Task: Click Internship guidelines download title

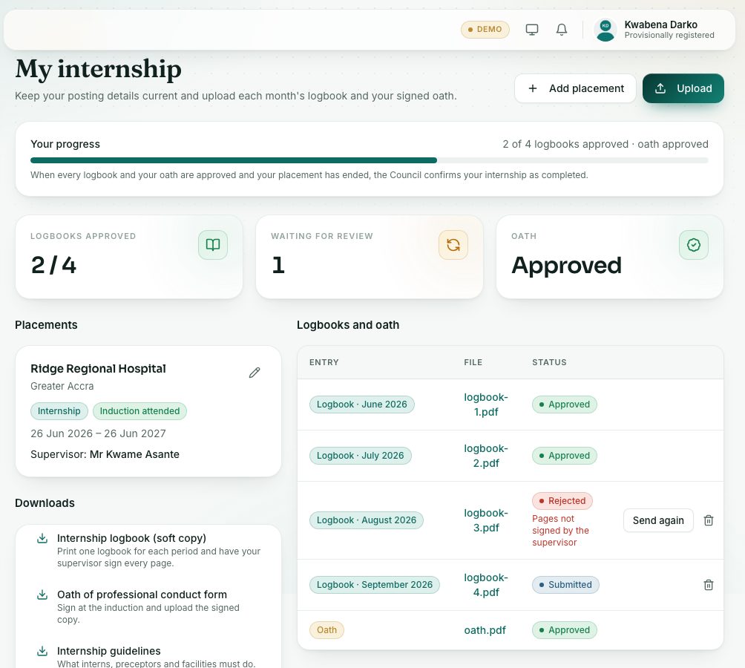Action: click(109, 651)
